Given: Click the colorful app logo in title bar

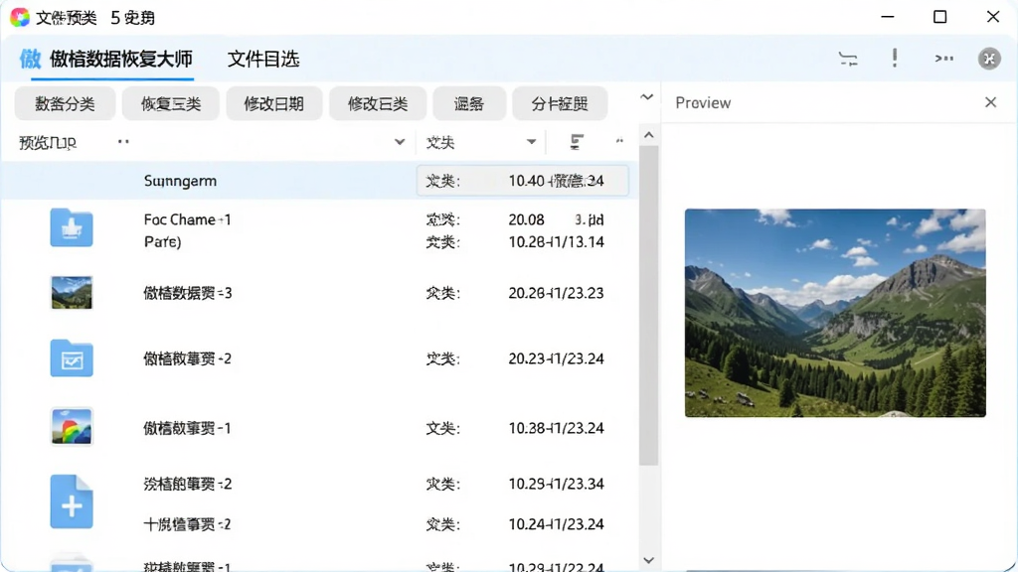Looking at the screenshot, I should pos(20,18).
